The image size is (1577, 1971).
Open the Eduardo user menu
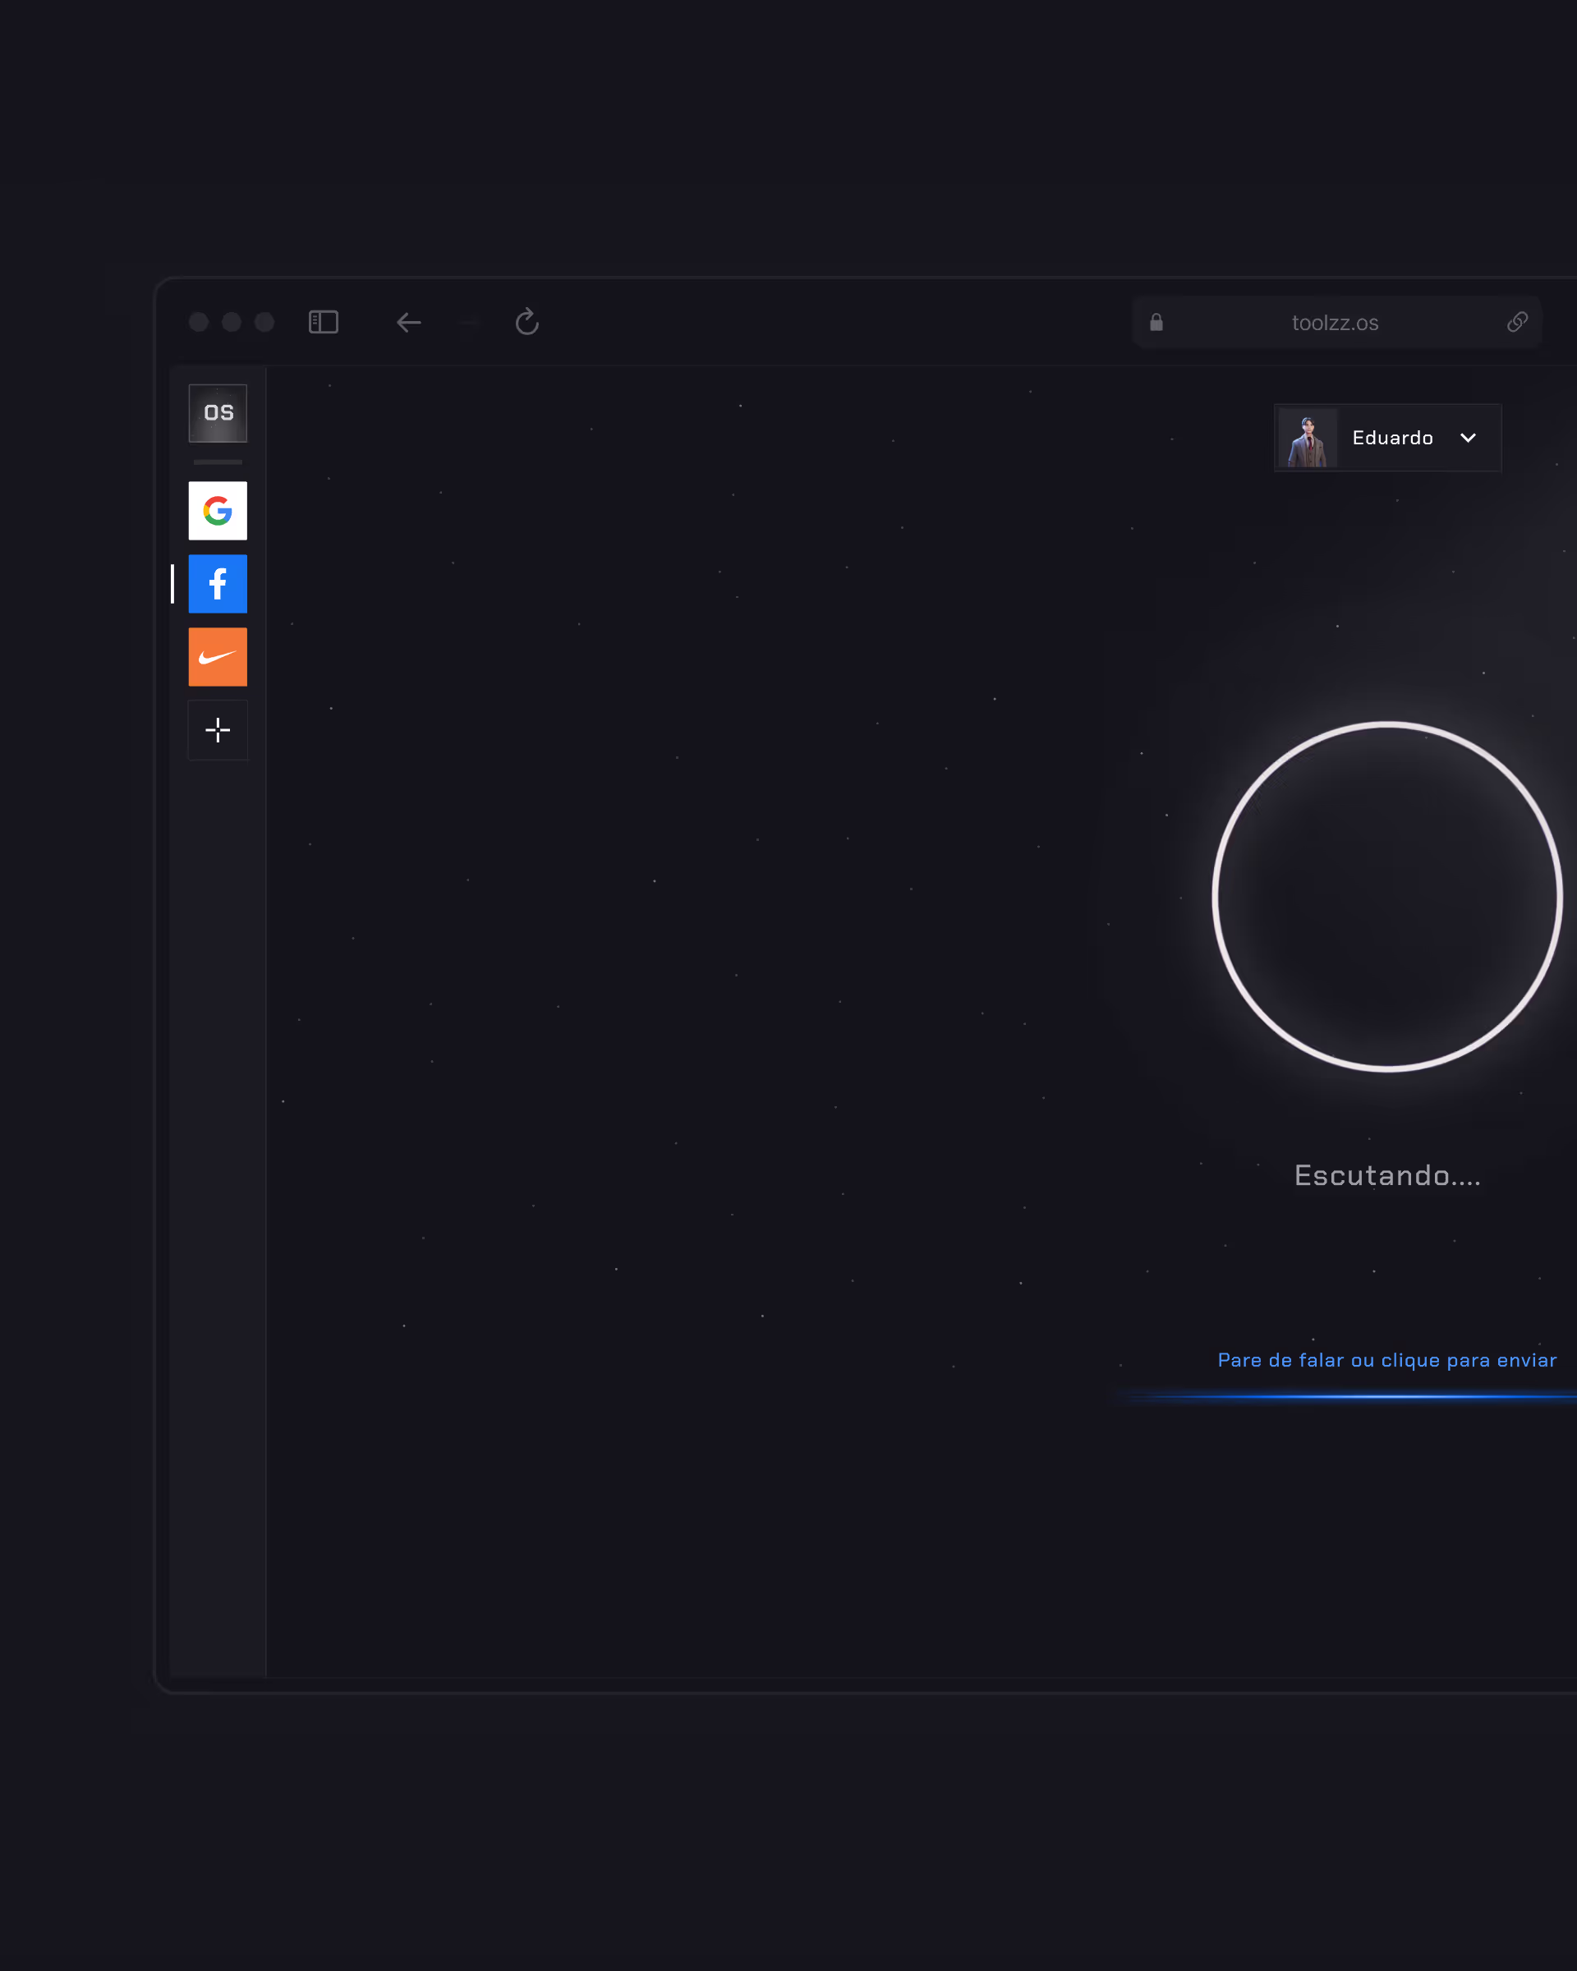tap(1391, 438)
